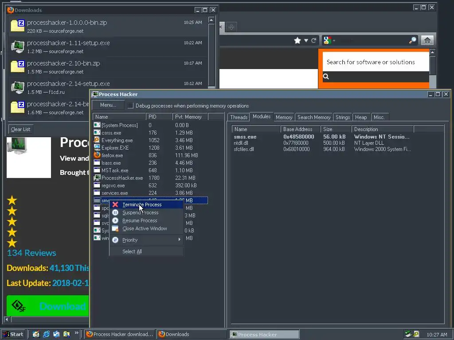This screenshot has height=340, width=454.
Task: Click the Suspend Process pause icon
Action: click(115, 212)
